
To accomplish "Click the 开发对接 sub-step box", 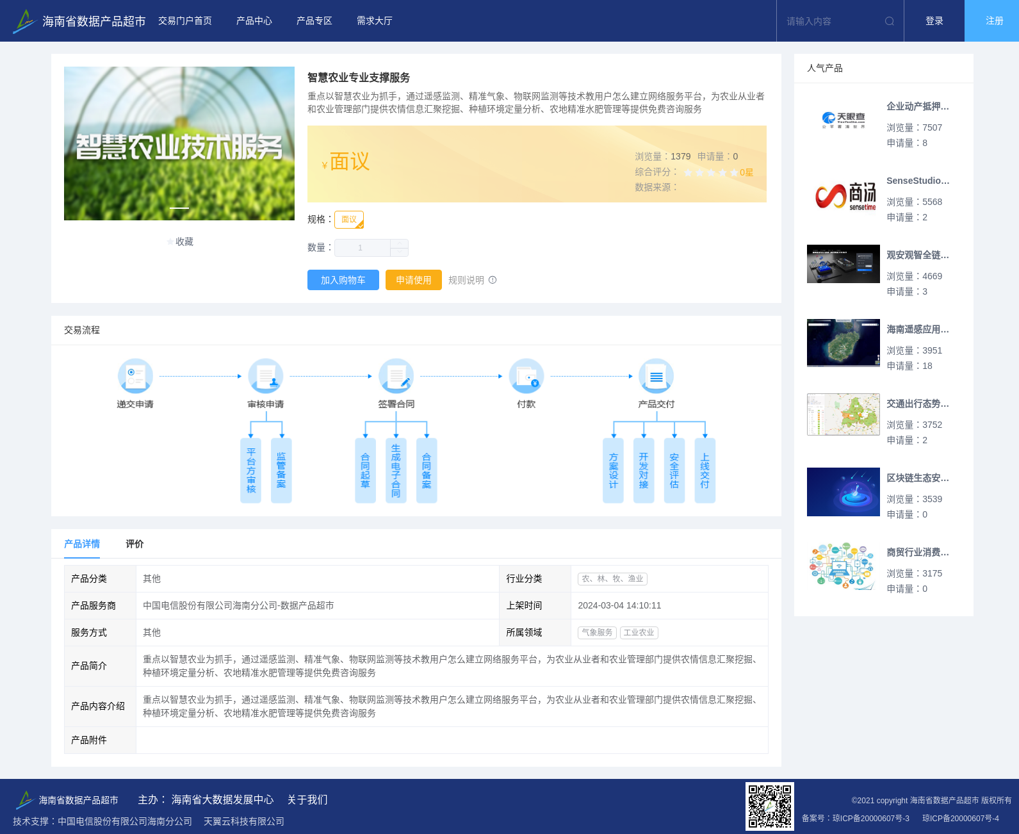I will [x=644, y=471].
